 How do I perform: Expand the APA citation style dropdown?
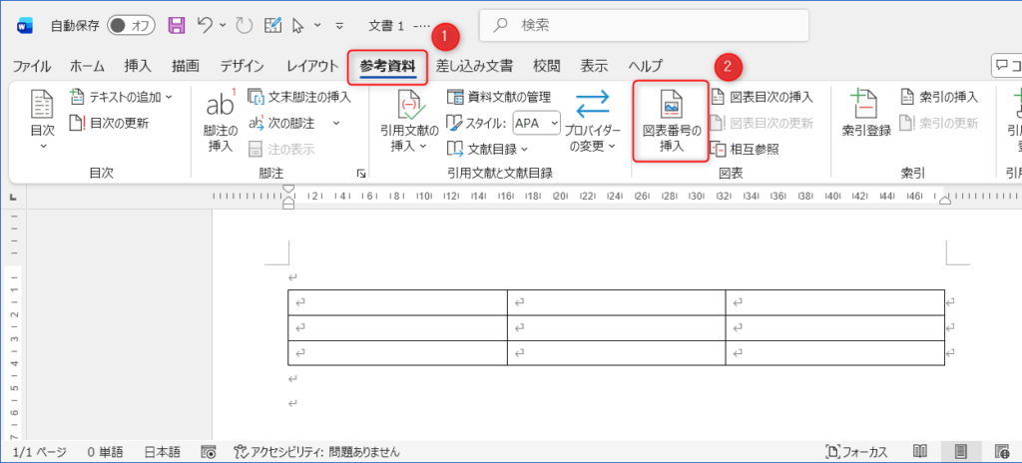coord(555,123)
